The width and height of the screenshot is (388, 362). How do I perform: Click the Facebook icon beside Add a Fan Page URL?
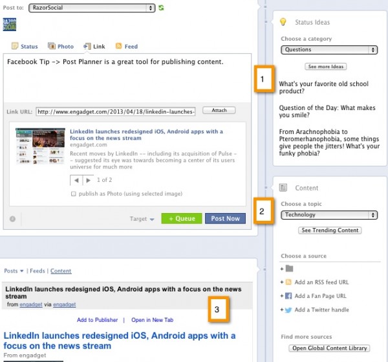(x=288, y=296)
